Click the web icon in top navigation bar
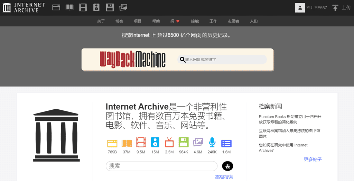This screenshot has width=354, height=181. [56, 7]
